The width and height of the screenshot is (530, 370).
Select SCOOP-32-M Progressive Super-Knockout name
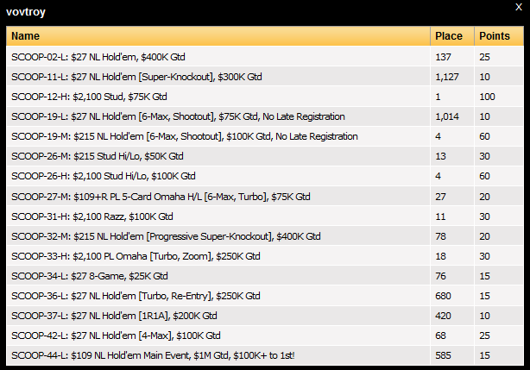[x=166, y=236]
